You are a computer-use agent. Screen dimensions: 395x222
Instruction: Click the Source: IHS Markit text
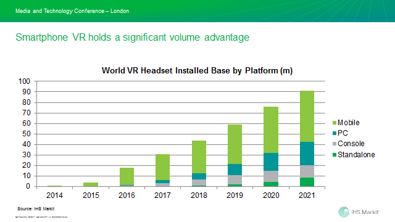coord(36,208)
